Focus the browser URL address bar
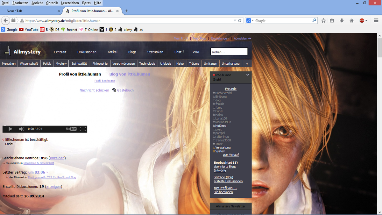Screen dimensions: 382x215 [x=129, y=20]
